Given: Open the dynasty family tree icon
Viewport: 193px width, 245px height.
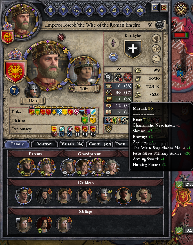Looking at the screenshot, I should coord(156,49).
